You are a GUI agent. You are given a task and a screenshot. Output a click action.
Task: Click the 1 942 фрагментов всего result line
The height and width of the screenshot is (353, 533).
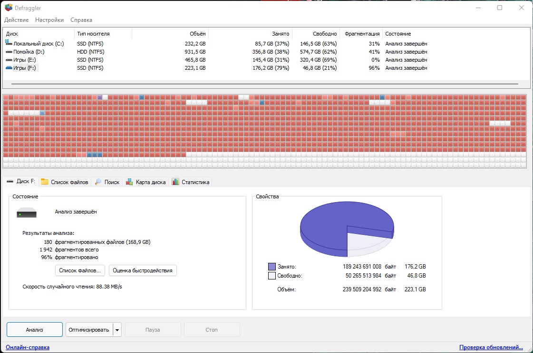(x=69, y=250)
